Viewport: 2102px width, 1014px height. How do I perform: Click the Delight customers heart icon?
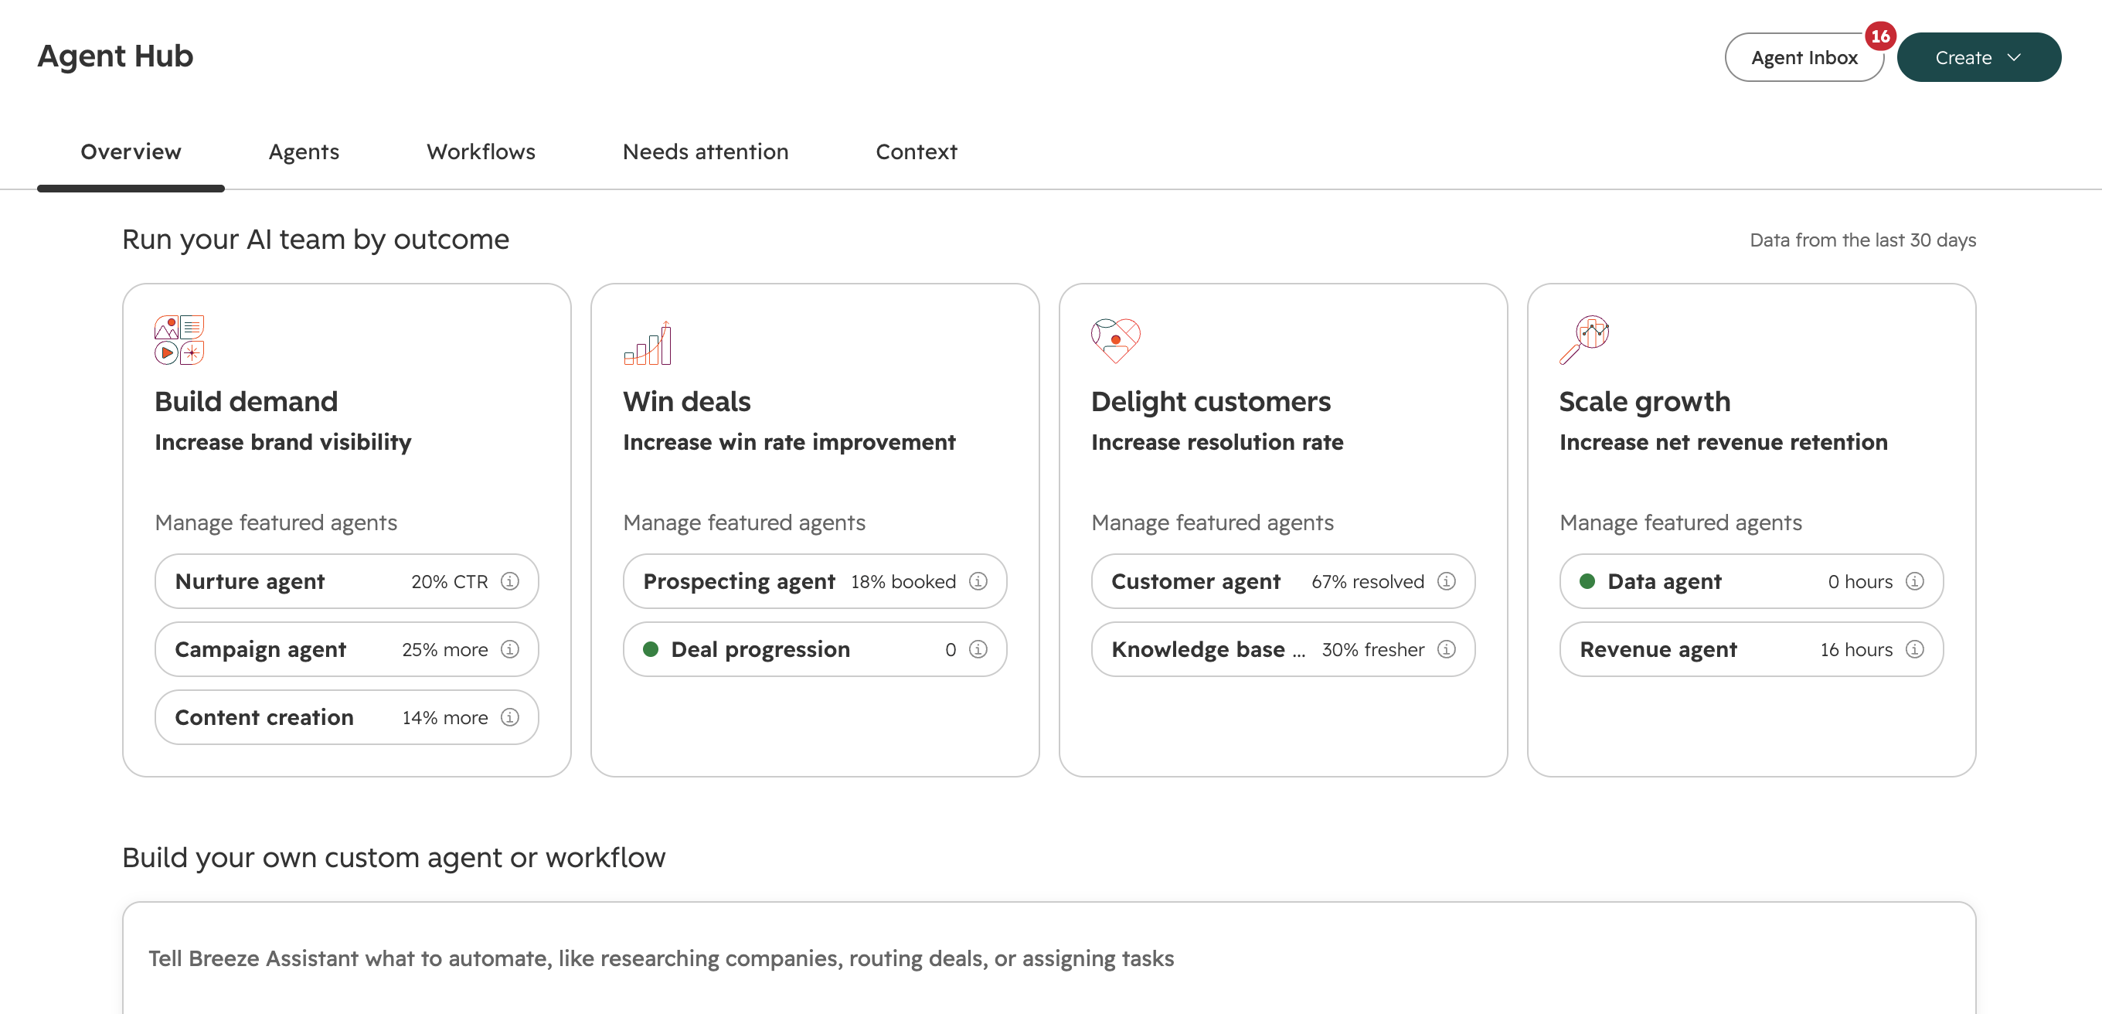click(x=1115, y=340)
